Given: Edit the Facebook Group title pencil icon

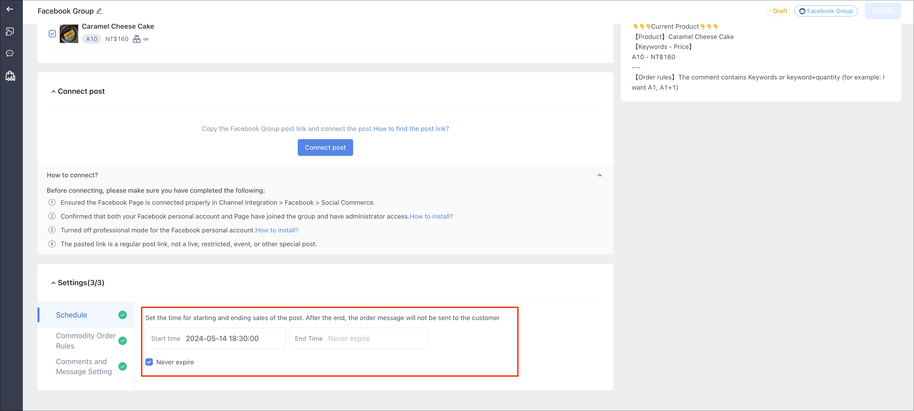Looking at the screenshot, I should pyautogui.click(x=99, y=11).
